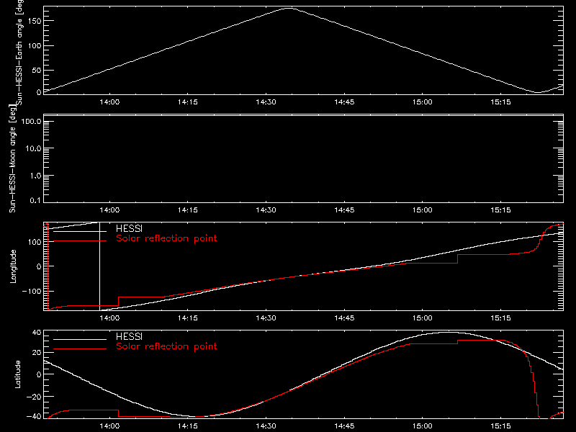Click the 100.0 tick label on Moon angle plot

pyautogui.click(x=31, y=122)
